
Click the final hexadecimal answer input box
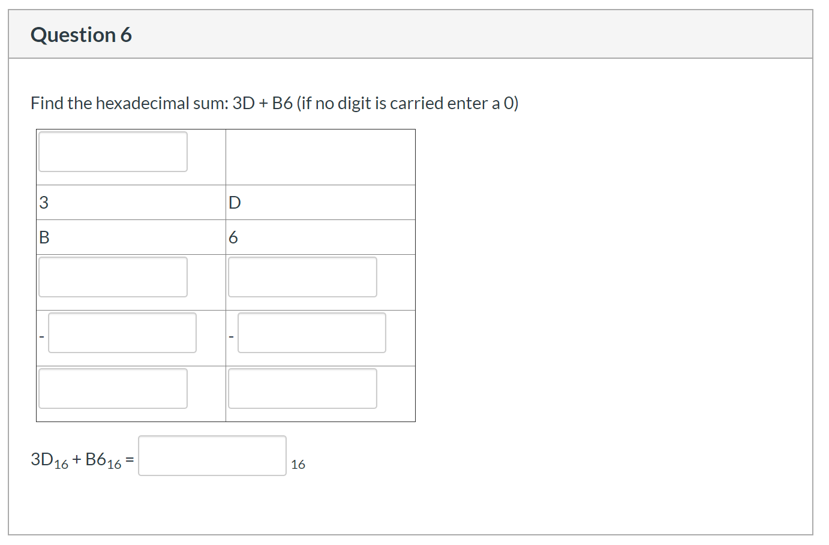(x=212, y=457)
